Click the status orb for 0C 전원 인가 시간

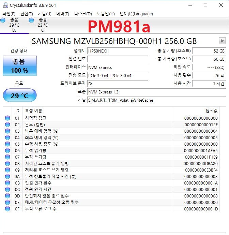click(x=7, y=189)
